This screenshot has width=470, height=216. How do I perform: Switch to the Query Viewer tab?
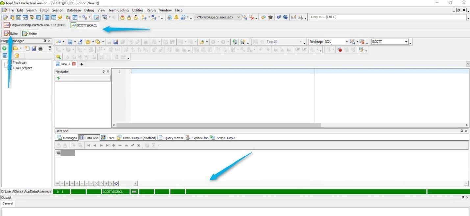171,138
